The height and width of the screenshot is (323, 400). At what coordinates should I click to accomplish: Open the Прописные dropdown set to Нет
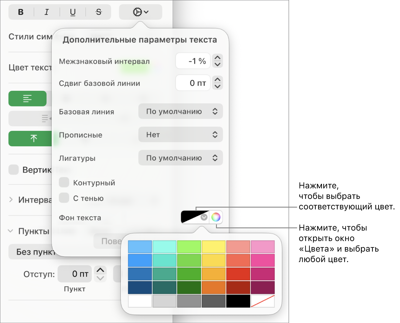[181, 134]
